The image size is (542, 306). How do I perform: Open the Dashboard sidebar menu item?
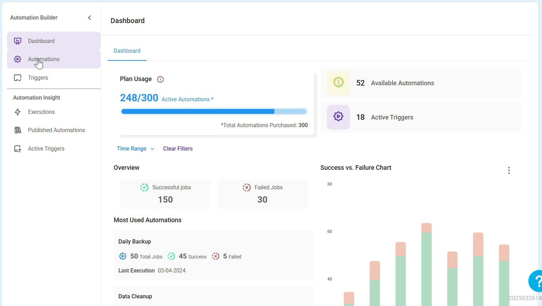point(54,41)
